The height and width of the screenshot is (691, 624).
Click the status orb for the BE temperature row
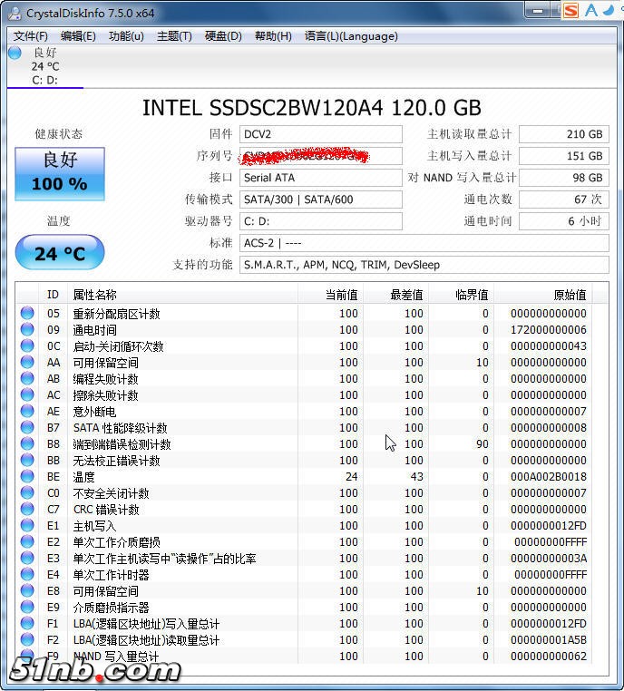coord(27,477)
